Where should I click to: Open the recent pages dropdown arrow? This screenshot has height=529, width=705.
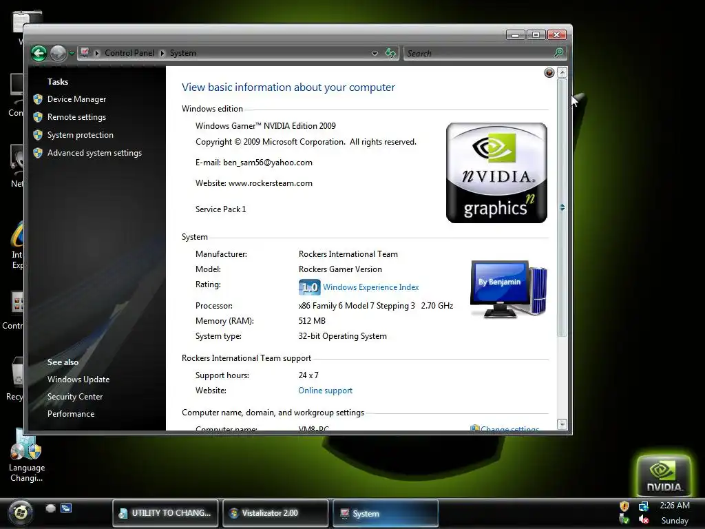[72, 54]
